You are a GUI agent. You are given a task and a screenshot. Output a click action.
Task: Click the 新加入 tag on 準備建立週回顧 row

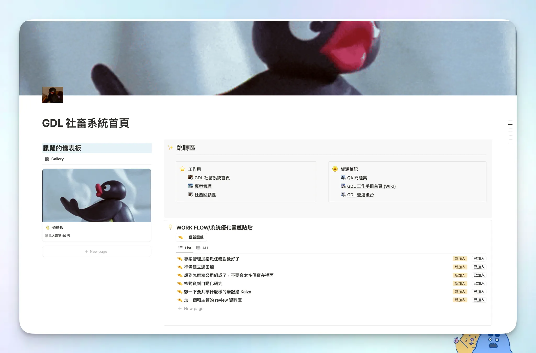click(460, 267)
